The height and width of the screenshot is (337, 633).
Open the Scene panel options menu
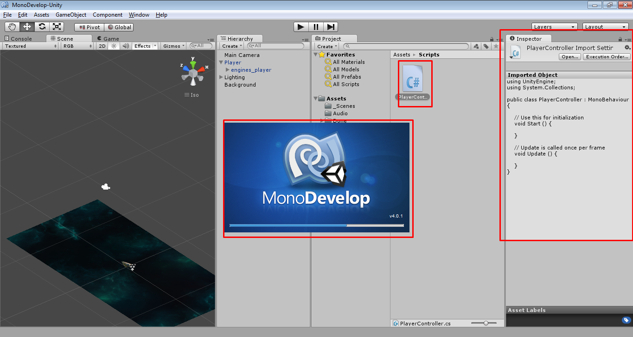(x=211, y=40)
